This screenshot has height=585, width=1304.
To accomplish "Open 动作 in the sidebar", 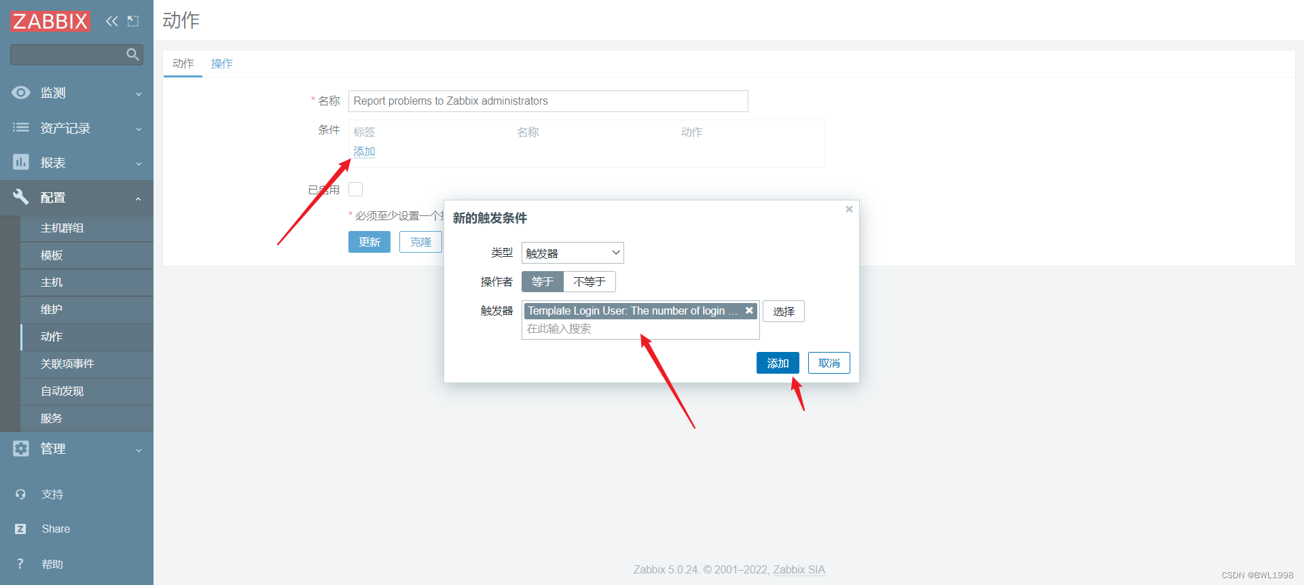I will (x=87, y=337).
